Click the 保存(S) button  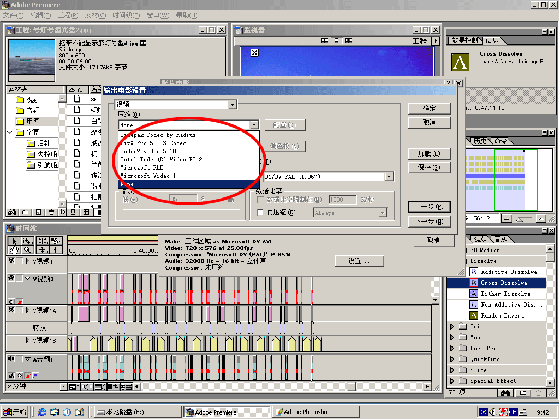pos(429,167)
